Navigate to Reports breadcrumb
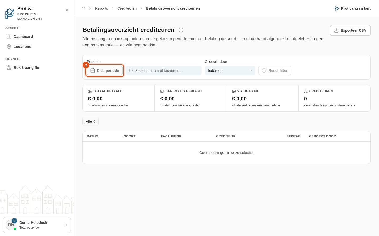 tap(101, 8)
